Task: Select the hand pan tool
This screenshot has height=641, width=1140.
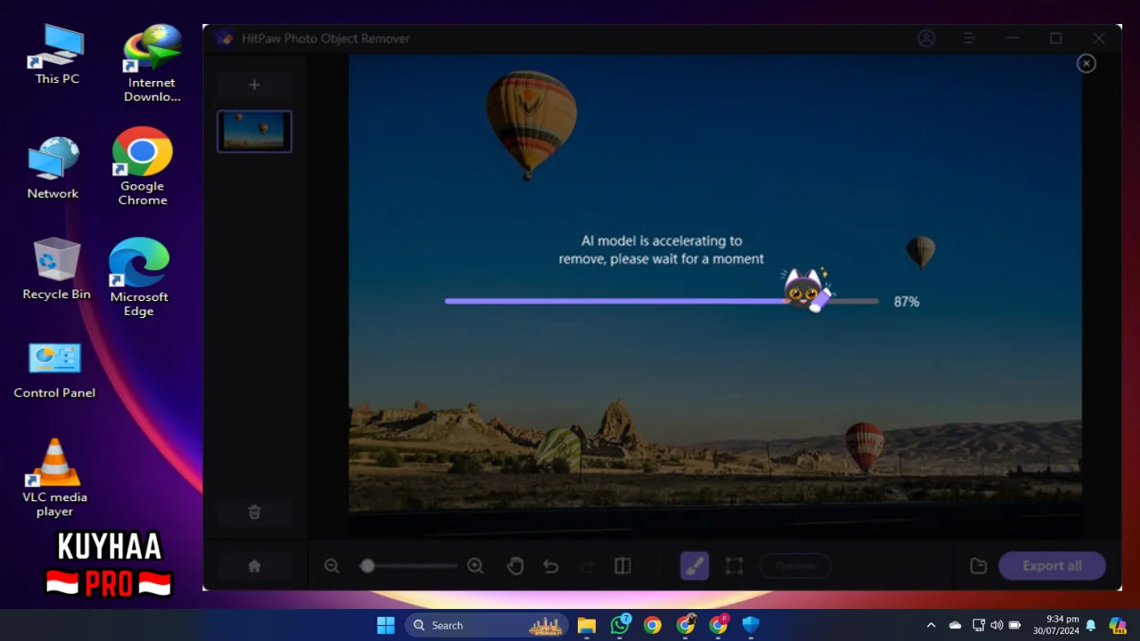Action: [515, 566]
